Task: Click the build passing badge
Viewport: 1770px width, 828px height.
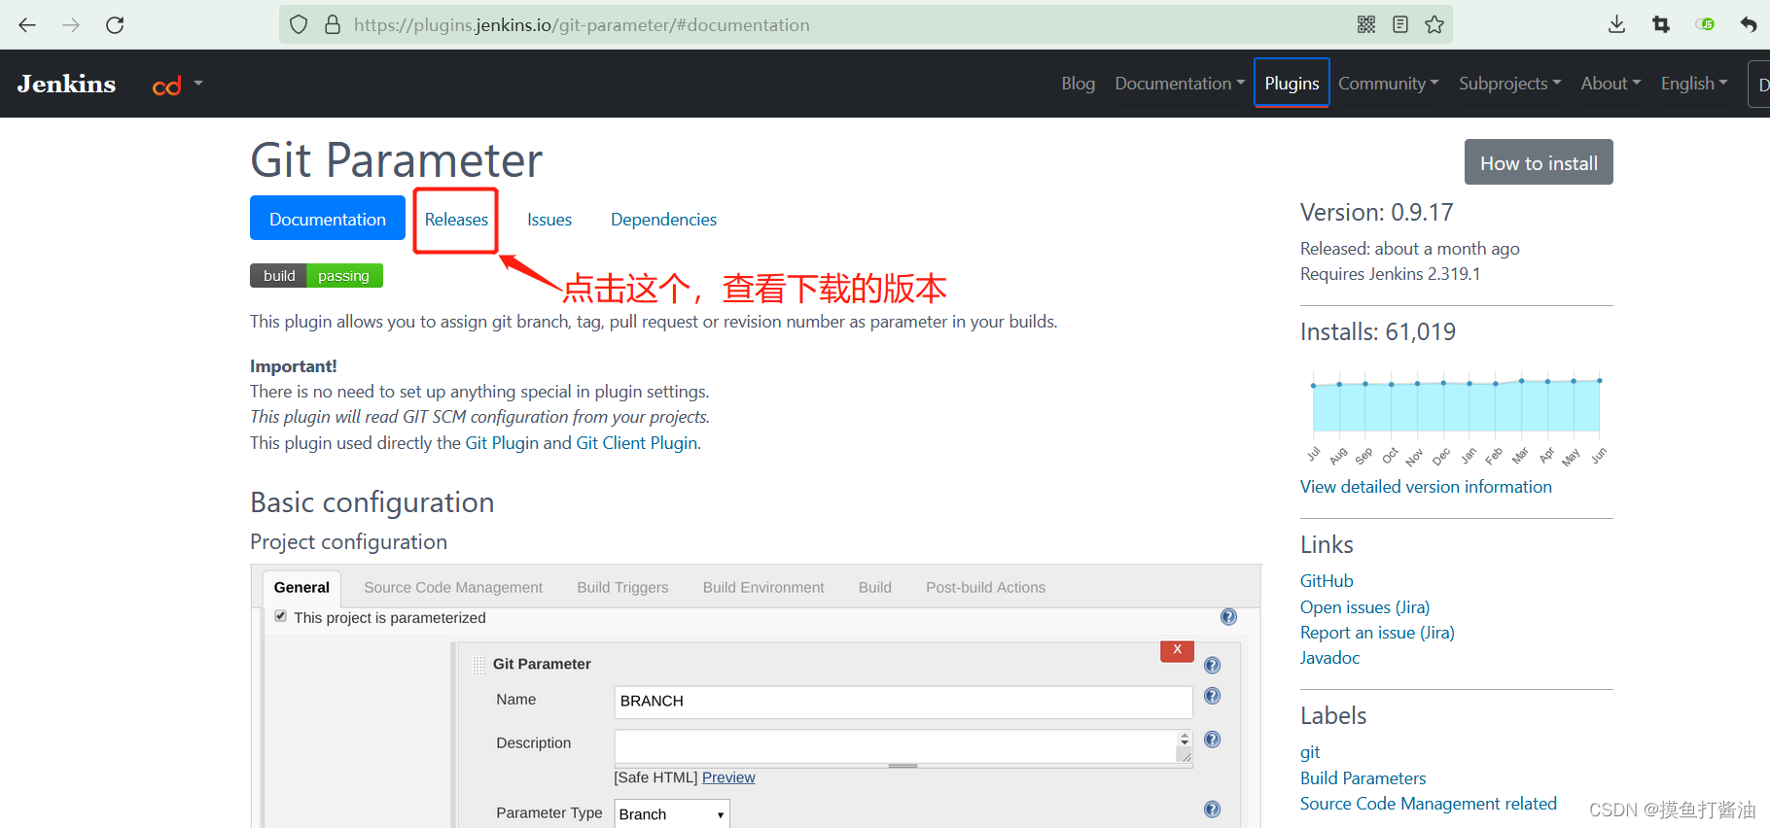Action: [316, 276]
